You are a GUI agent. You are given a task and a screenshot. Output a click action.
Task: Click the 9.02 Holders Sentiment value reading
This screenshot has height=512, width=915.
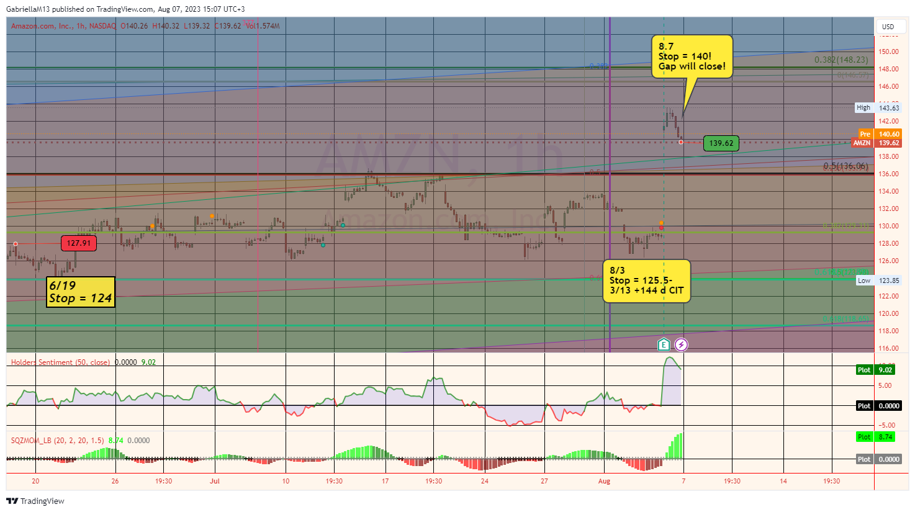pos(148,362)
